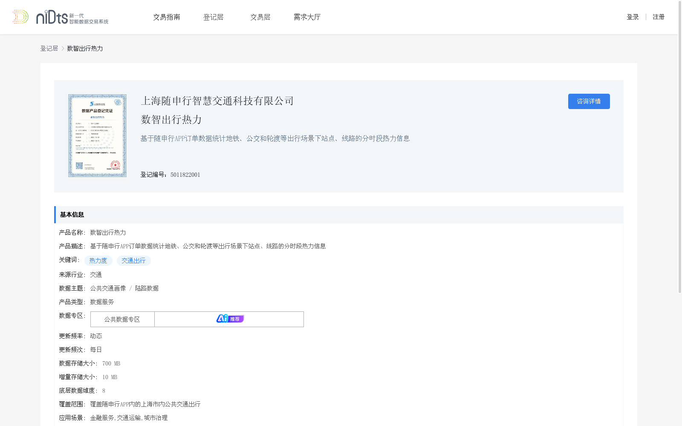This screenshot has height=426, width=682.
Task: Click the 登录 link
Action: (633, 17)
